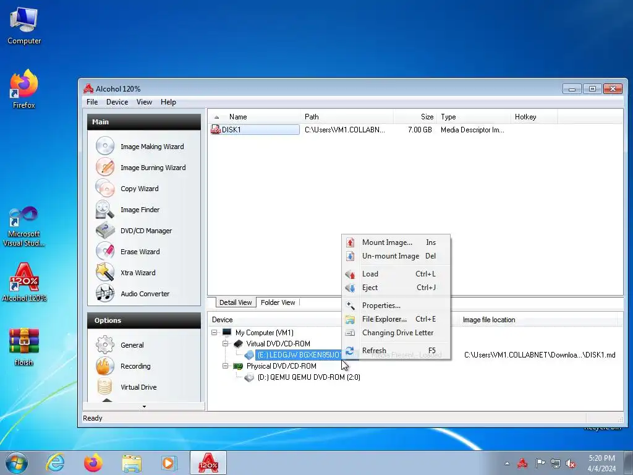Click the Properties magnifier icon in context menu
The height and width of the screenshot is (475, 633).
pyautogui.click(x=350, y=306)
